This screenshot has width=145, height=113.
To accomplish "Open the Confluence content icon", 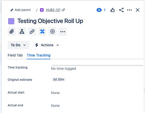I will (x=42, y=31).
